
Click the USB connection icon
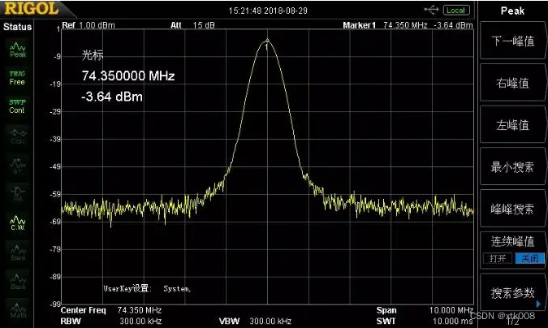click(x=431, y=10)
